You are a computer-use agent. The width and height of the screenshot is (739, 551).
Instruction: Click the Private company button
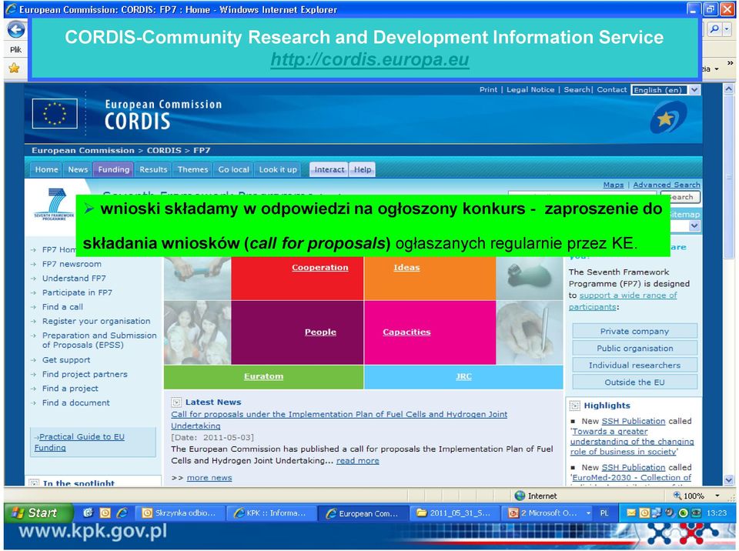pyautogui.click(x=634, y=331)
